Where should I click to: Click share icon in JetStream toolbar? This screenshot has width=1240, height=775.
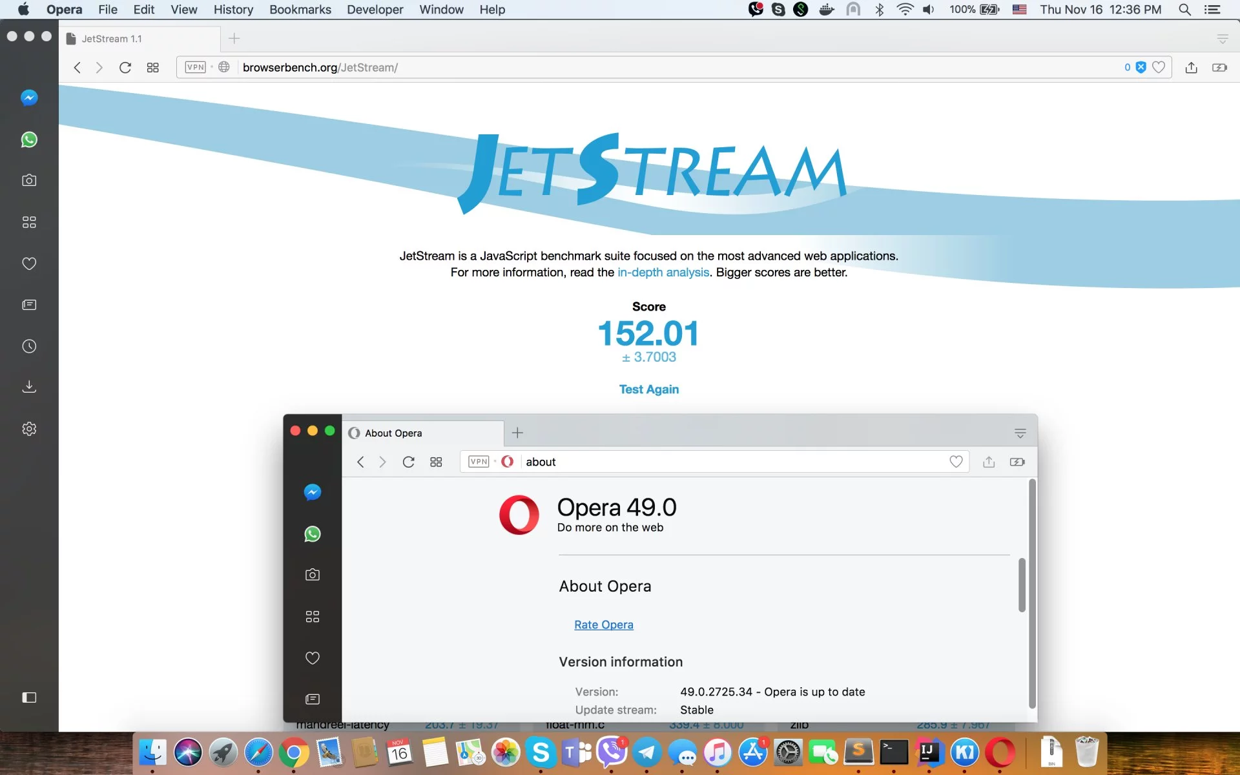1192,67
